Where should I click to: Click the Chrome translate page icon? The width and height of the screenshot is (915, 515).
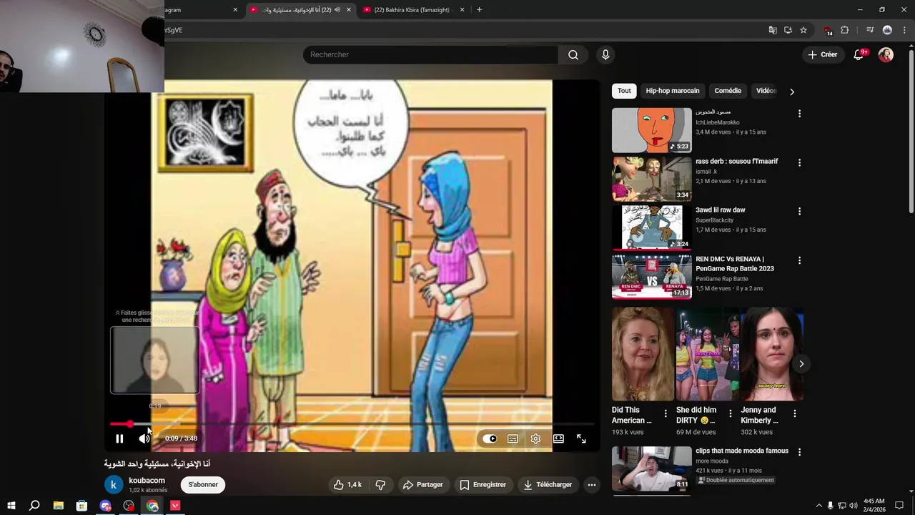(x=773, y=30)
